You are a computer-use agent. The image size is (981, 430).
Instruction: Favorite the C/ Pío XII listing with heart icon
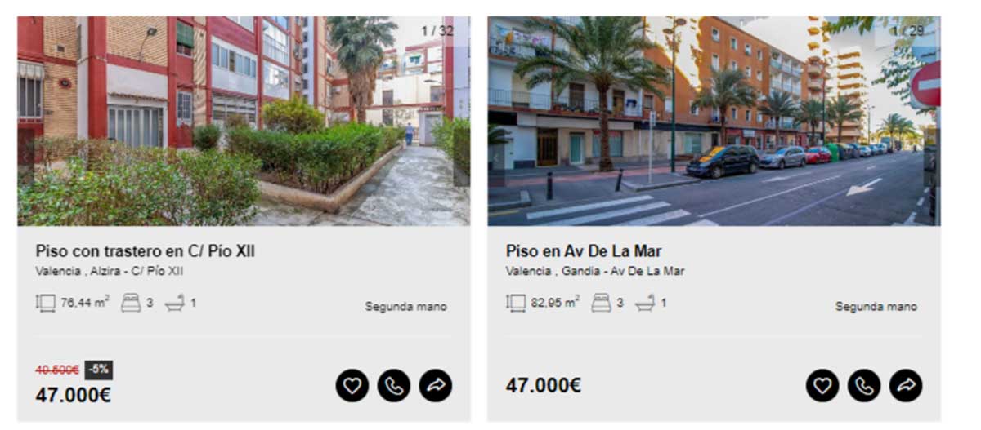pyautogui.click(x=352, y=385)
